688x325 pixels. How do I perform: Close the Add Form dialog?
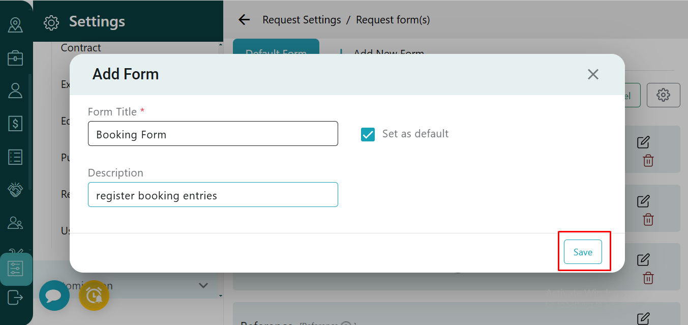(593, 74)
